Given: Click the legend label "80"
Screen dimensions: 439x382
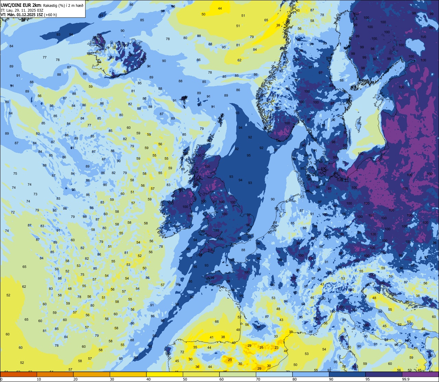Looking at the screenshot, I should 295,379.
